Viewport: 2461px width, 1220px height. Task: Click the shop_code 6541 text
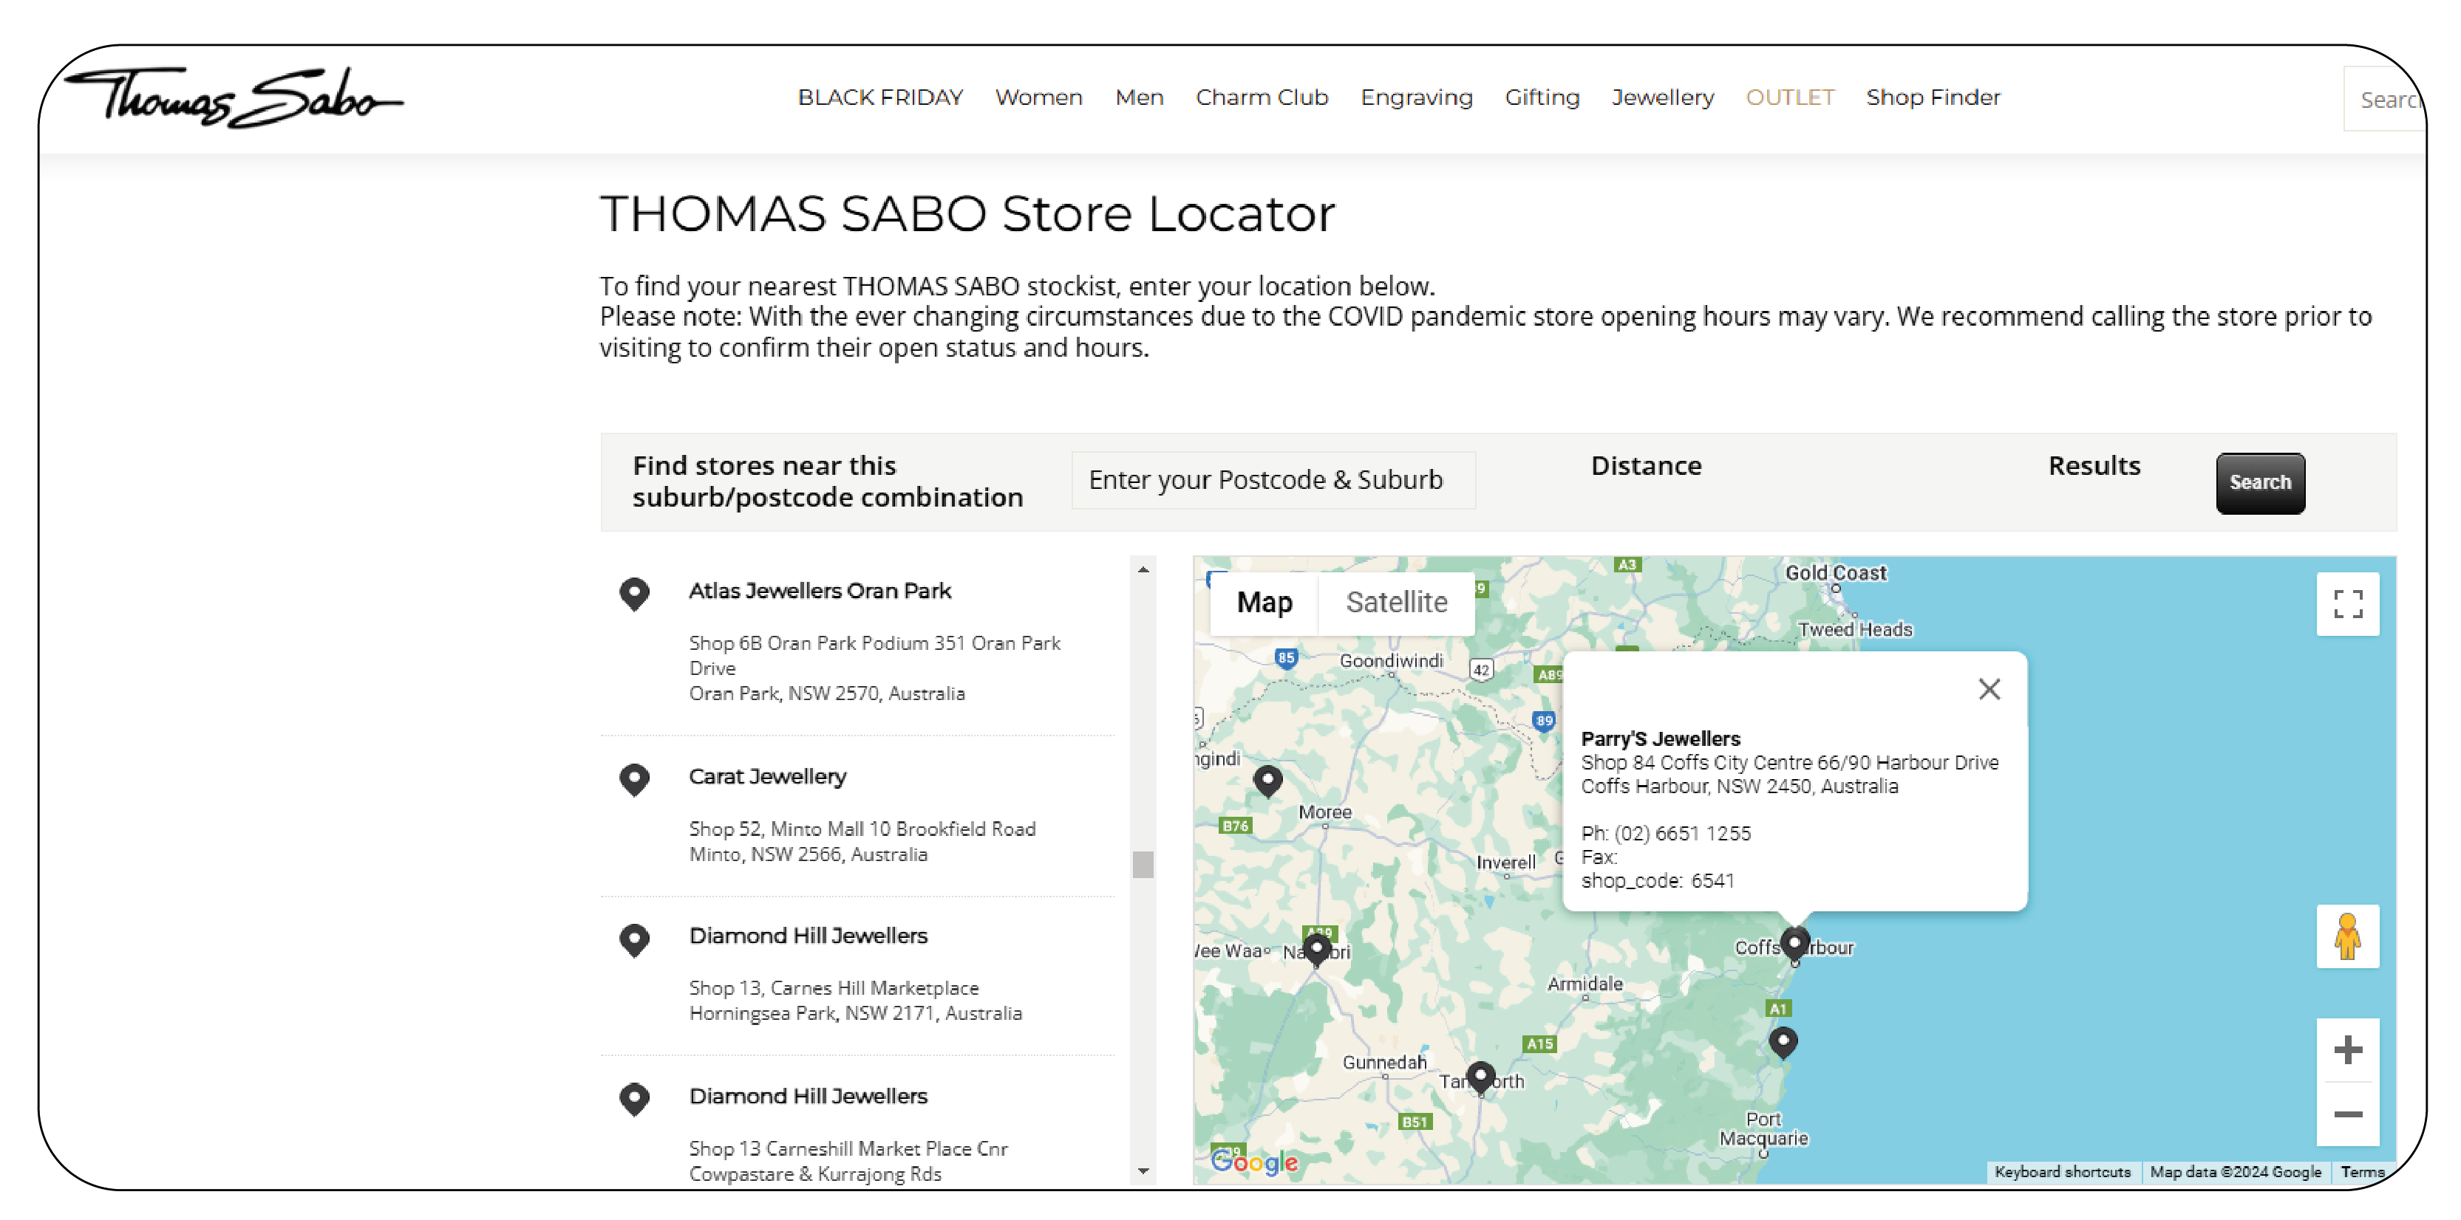(1657, 880)
